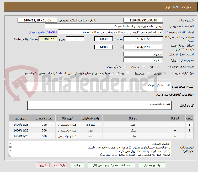Click the response deadline date 1404/11/20 field

pos(143,39)
